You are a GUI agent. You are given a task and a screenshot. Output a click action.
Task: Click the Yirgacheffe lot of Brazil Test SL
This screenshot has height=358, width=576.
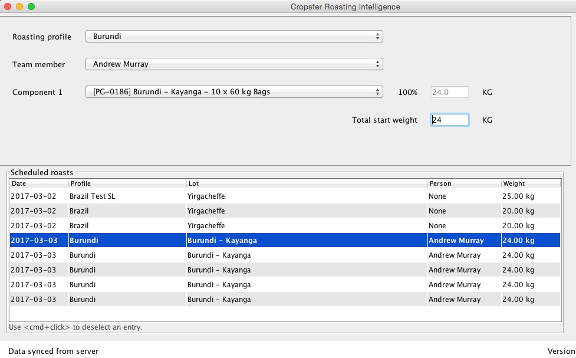click(x=307, y=196)
